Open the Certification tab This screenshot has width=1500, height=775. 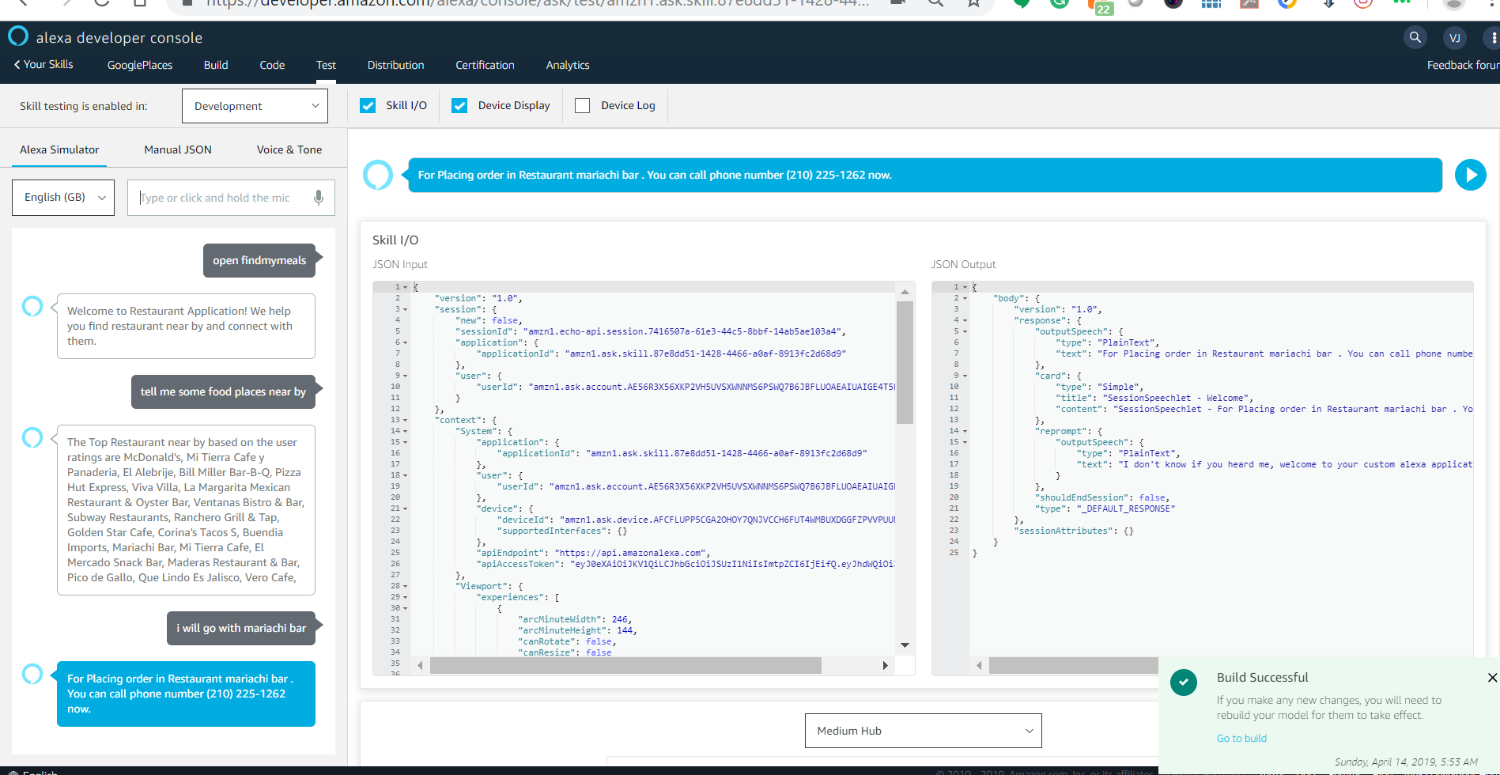[x=485, y=65]
